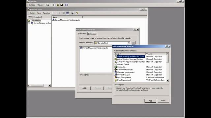
Task: Select Disk Defragmenter snap-in
Action: coord(124,77)
